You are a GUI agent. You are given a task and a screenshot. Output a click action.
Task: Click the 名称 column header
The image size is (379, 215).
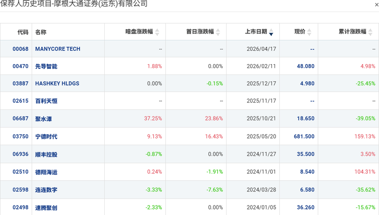click(41, 32)
